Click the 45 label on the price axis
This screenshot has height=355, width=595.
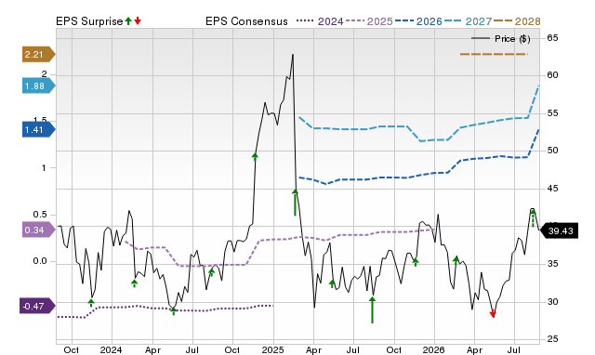[553, 188]
